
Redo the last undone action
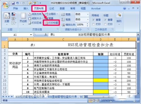(24, 3)
